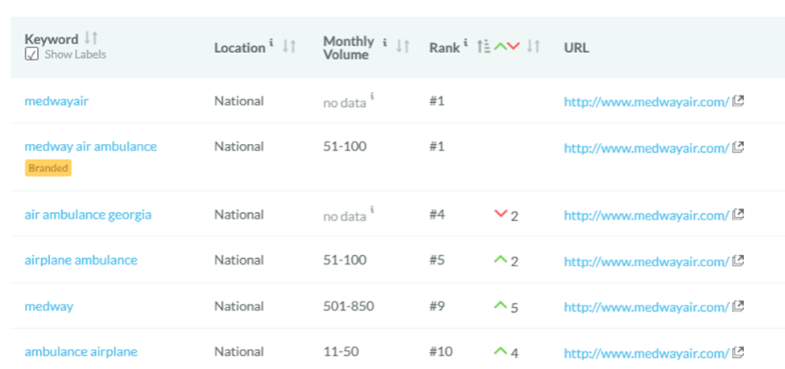Select 51-100 volume in medway air ambulance row
Image resolution: width=785 pixels, height=369 pixels.
[x=345, y=146]
